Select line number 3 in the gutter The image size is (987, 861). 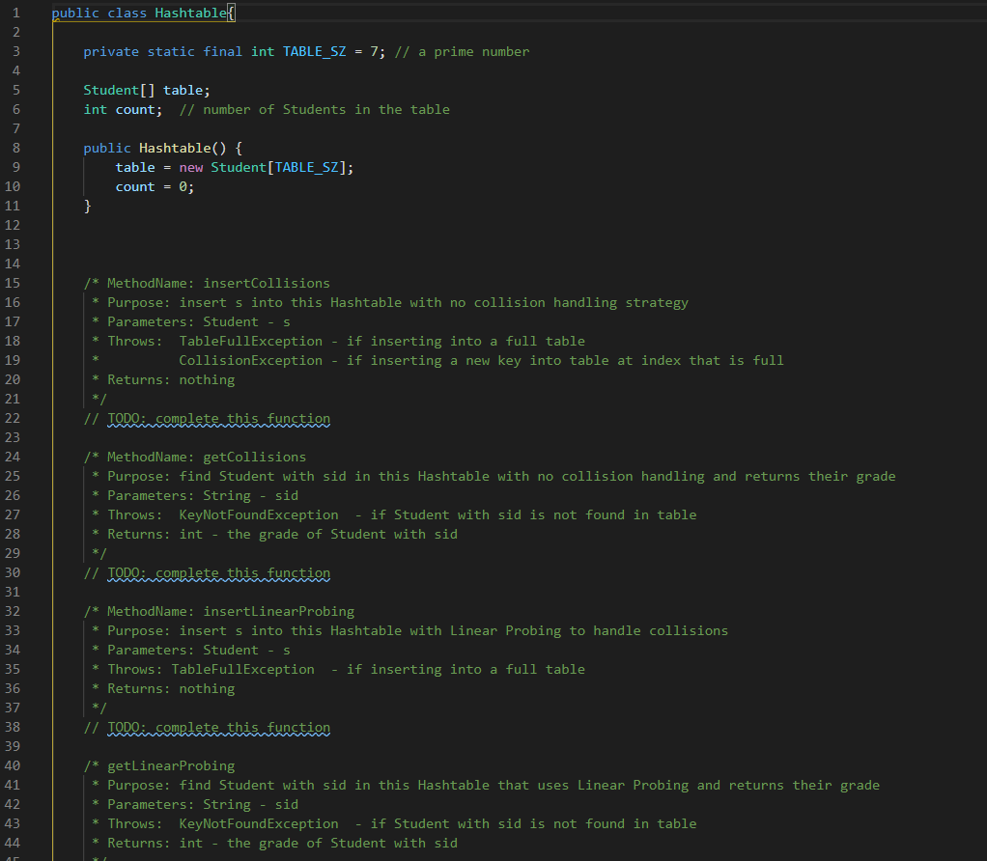(x=15, y=51)
